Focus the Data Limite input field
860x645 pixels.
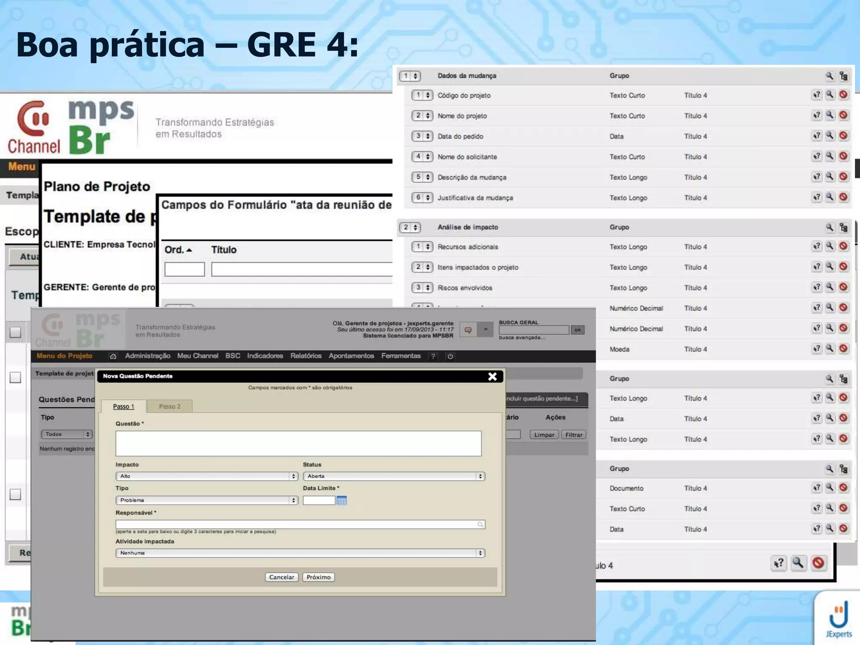coord(319,500)
